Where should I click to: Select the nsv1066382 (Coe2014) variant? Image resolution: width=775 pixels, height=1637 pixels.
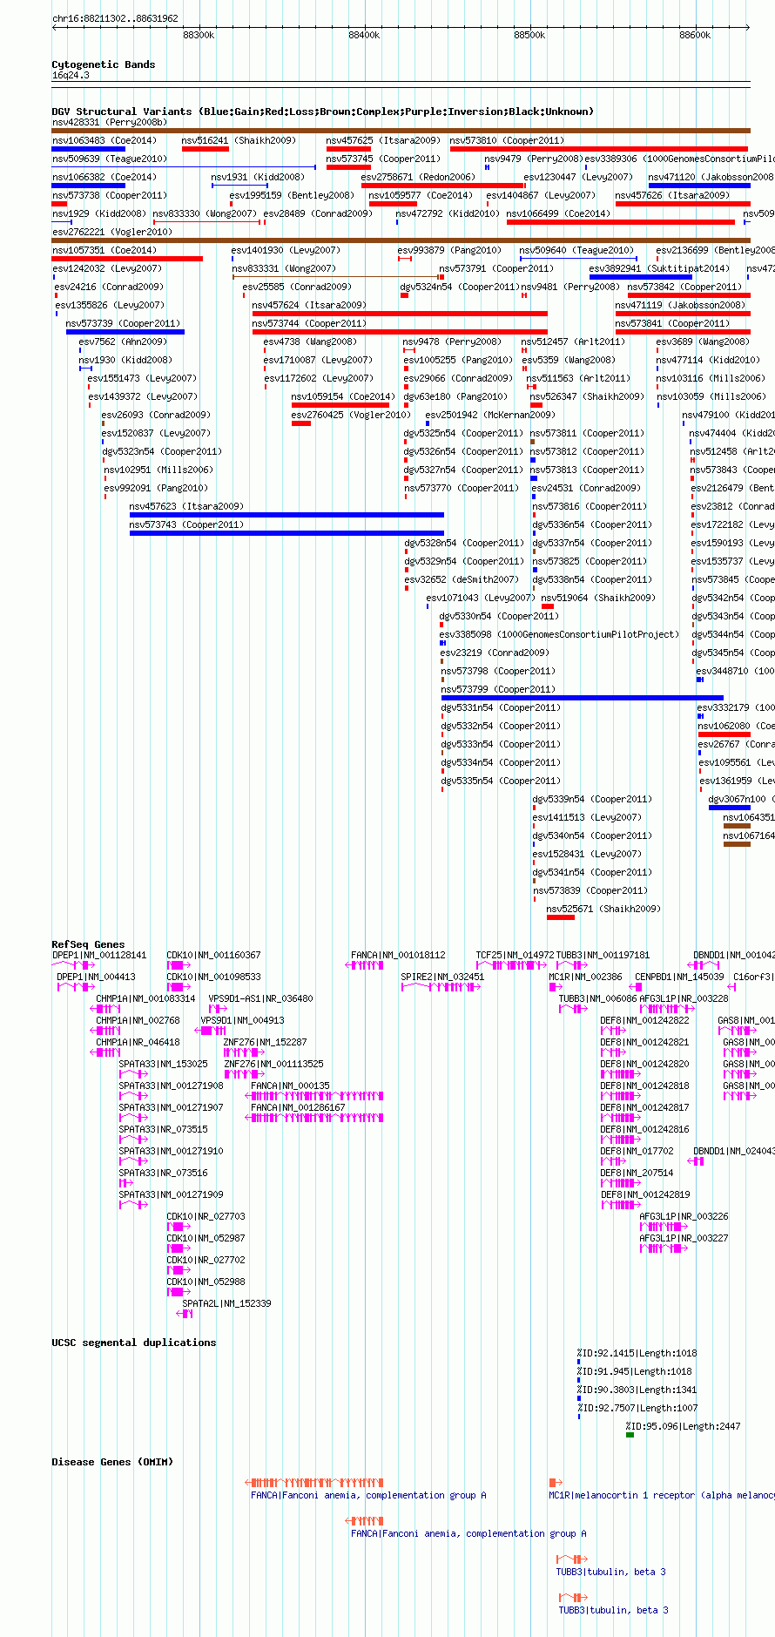(x=104, y=177)
